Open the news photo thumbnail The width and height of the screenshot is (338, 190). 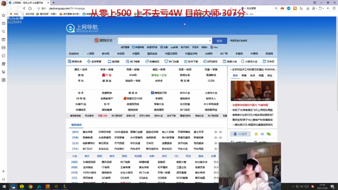[252, 91]
